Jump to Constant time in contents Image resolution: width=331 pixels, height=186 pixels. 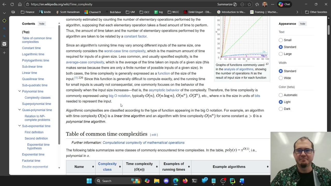point(31,48)
